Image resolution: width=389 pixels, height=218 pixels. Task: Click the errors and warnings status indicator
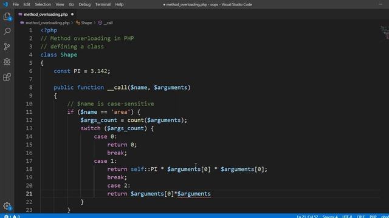[12, 216]
